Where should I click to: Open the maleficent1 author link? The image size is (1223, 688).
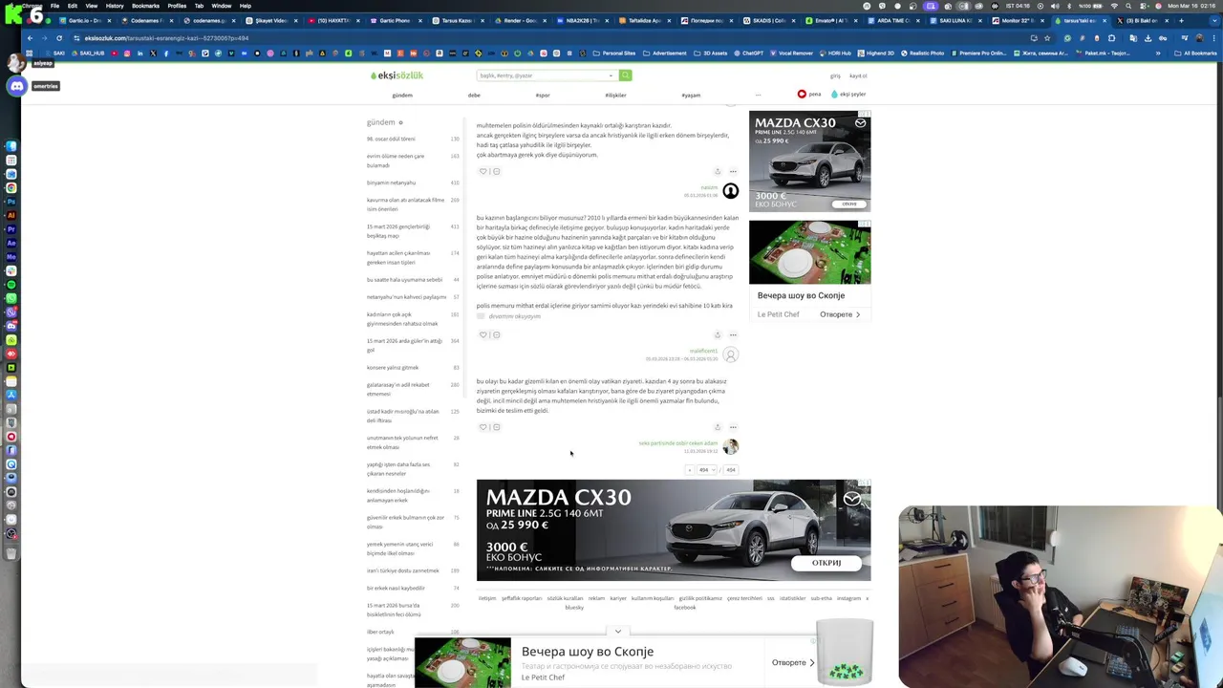pos(703,351)
